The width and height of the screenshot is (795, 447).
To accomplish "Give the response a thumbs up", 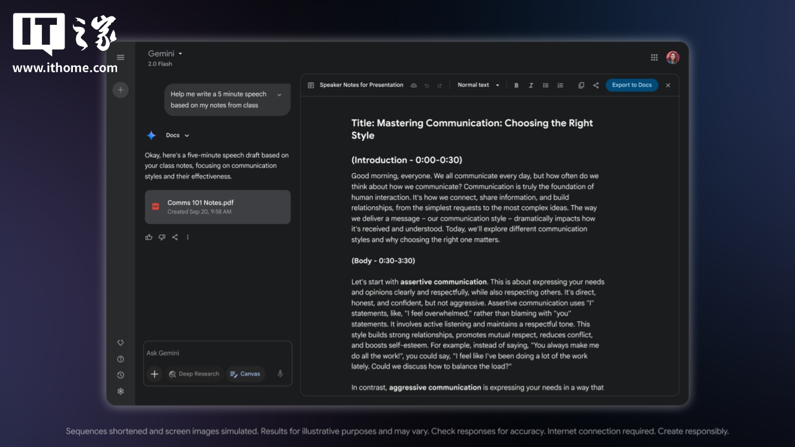I will pyautogui.click(x=149, y=237).
